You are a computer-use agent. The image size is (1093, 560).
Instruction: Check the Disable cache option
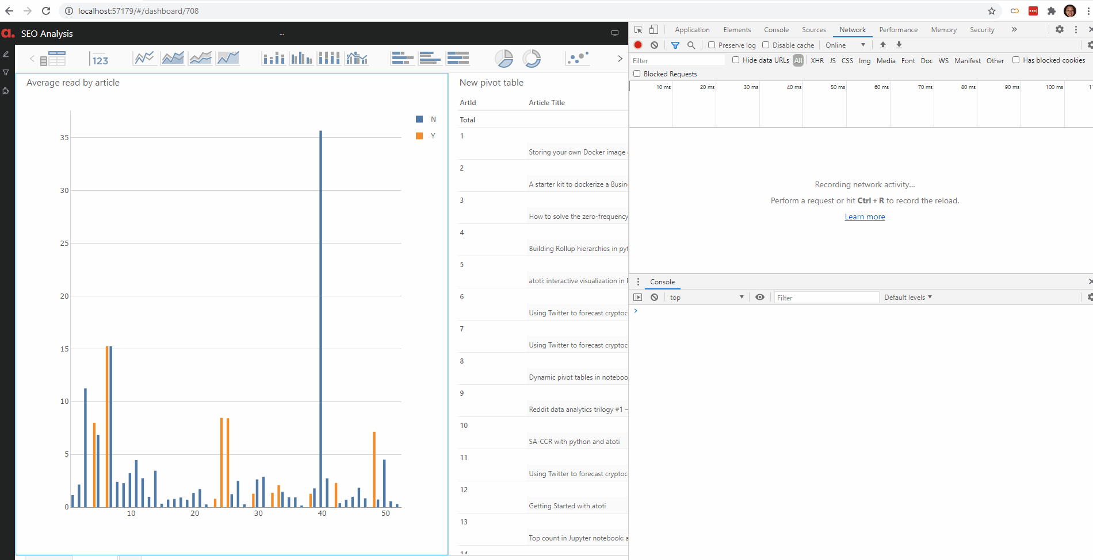coord(766,45)
